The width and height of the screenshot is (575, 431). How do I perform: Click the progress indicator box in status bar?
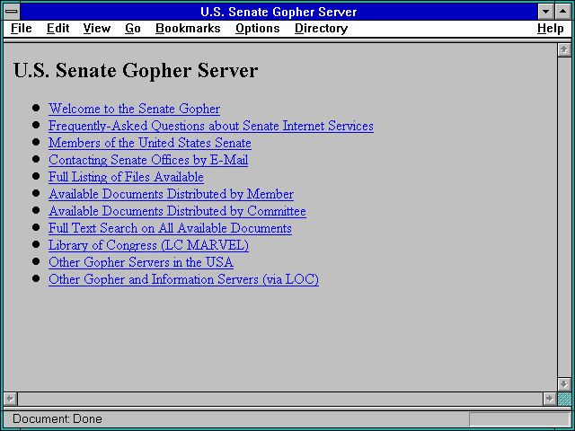(x=519, y=419)
